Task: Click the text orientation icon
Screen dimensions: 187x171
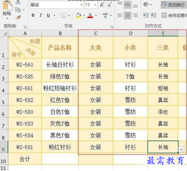Action: click(x=146, y=5)
